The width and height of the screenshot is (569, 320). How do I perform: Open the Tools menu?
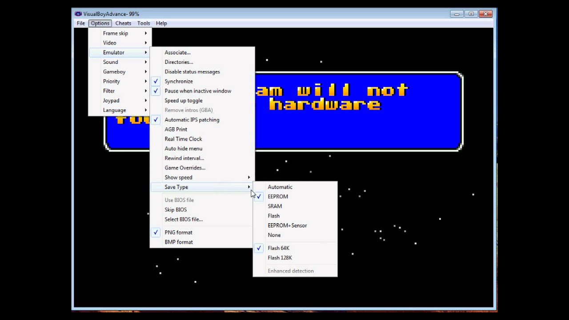pos(144,23)
